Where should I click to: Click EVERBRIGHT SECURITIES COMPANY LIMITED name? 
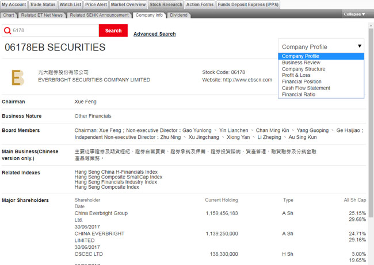(x=94, y=80)
